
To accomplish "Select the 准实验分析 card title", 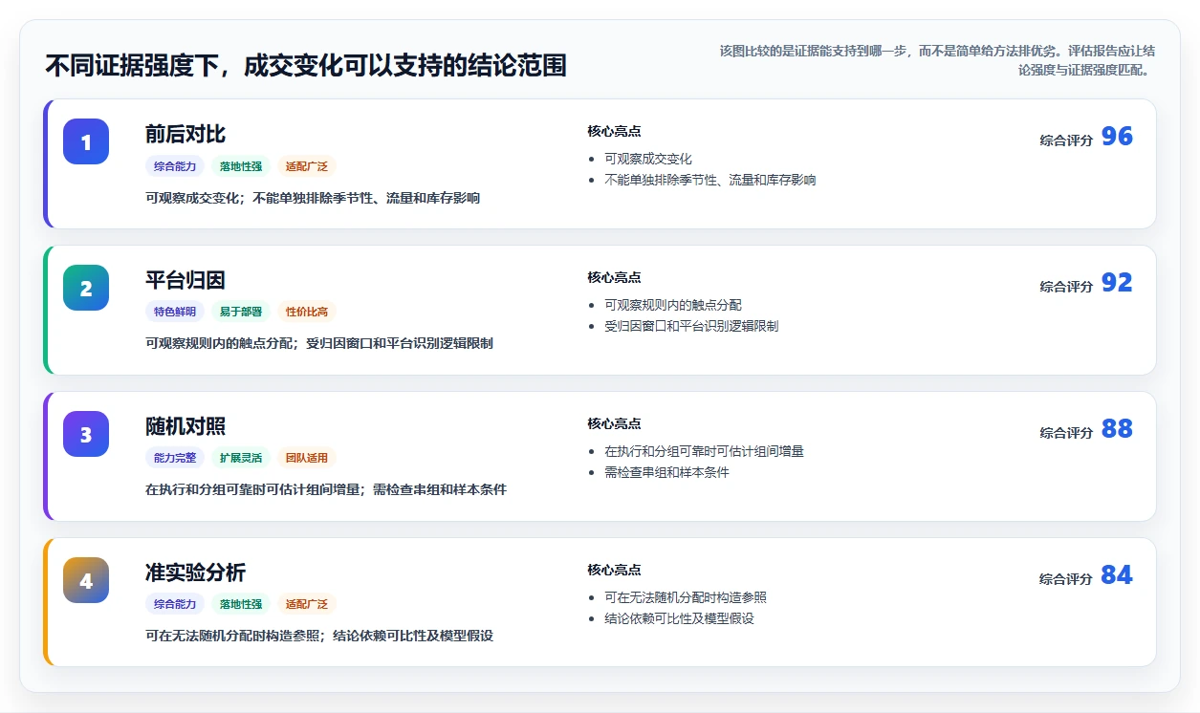I will point(196,573).
